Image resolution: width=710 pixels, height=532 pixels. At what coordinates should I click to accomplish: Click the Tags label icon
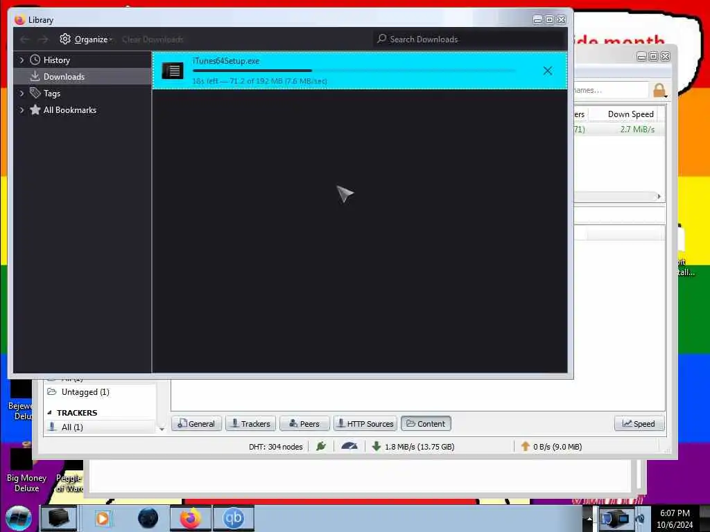tap(35, 93)
